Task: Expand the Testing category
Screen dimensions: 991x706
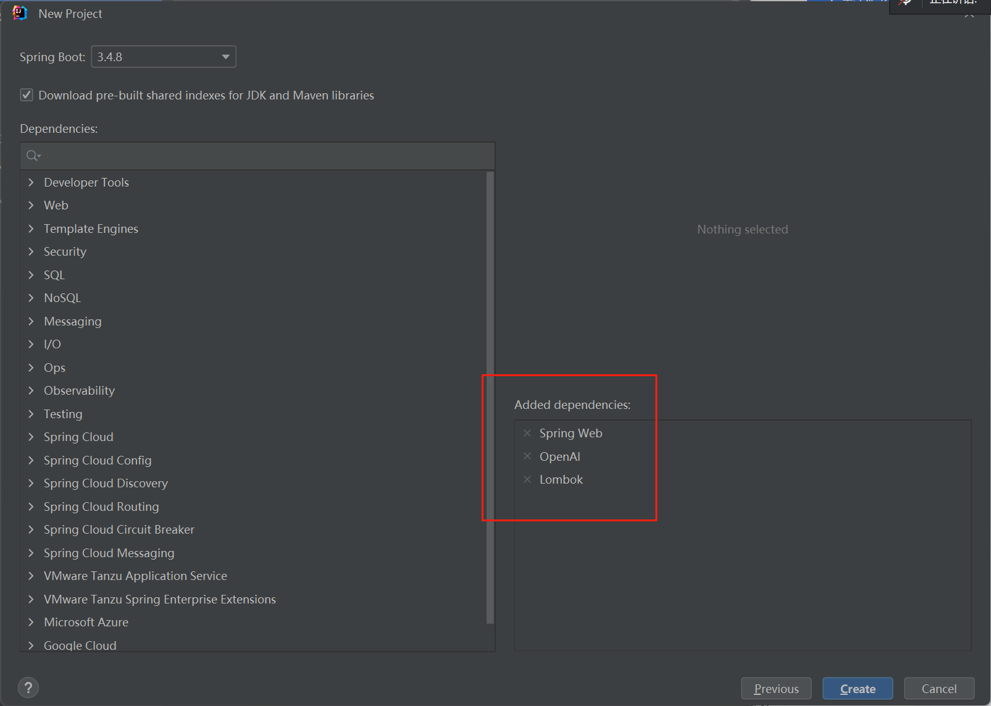Action: 31,414
